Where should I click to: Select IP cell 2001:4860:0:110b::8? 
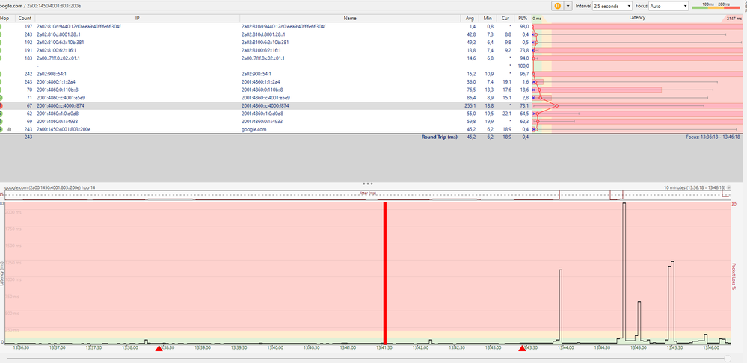point(57,90)
